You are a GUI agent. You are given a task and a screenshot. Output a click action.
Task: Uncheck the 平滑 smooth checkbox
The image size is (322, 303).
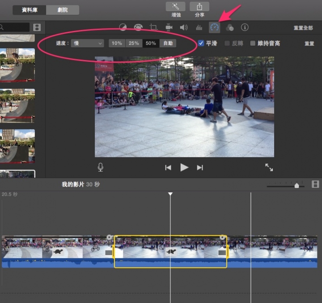[201, 43]
